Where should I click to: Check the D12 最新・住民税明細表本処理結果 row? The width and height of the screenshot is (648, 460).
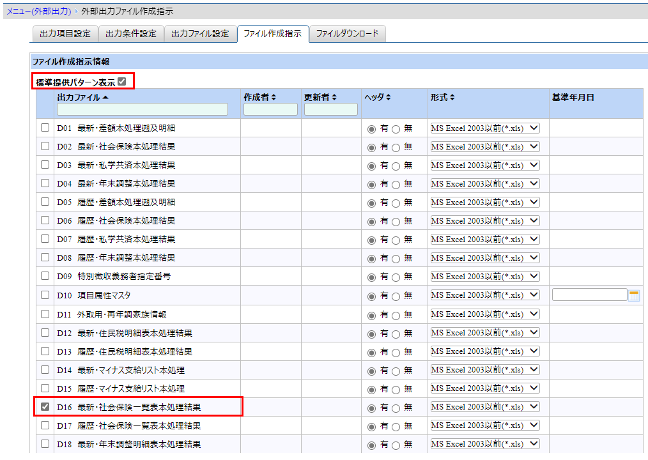tap(45, 333)
